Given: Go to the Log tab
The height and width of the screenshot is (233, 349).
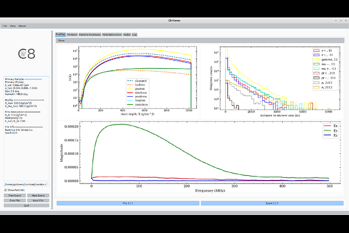Looking at the screenshot, I should coord(135,35).
